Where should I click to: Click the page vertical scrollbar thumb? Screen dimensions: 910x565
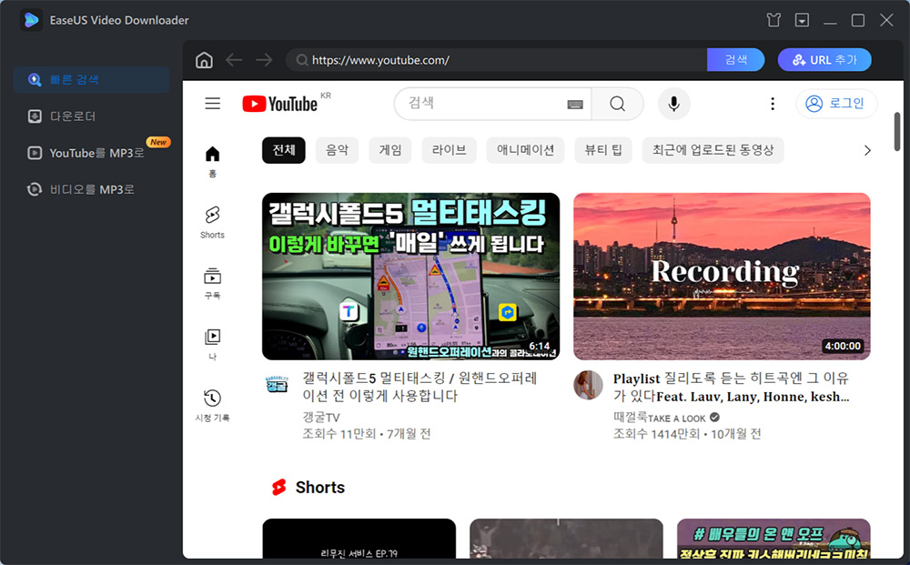tap(896, 132)
